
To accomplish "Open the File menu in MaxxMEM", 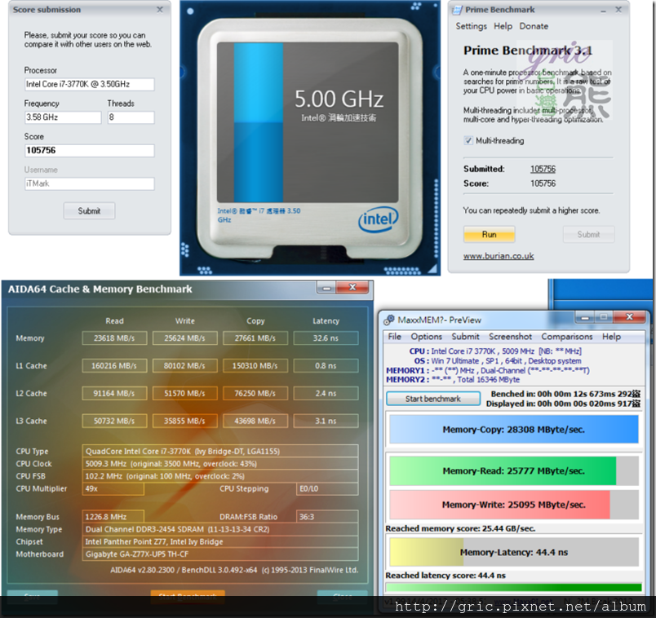I will [x=394, y=337].
